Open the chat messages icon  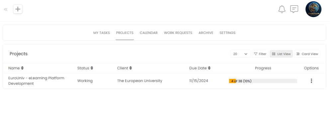(294, 9)
